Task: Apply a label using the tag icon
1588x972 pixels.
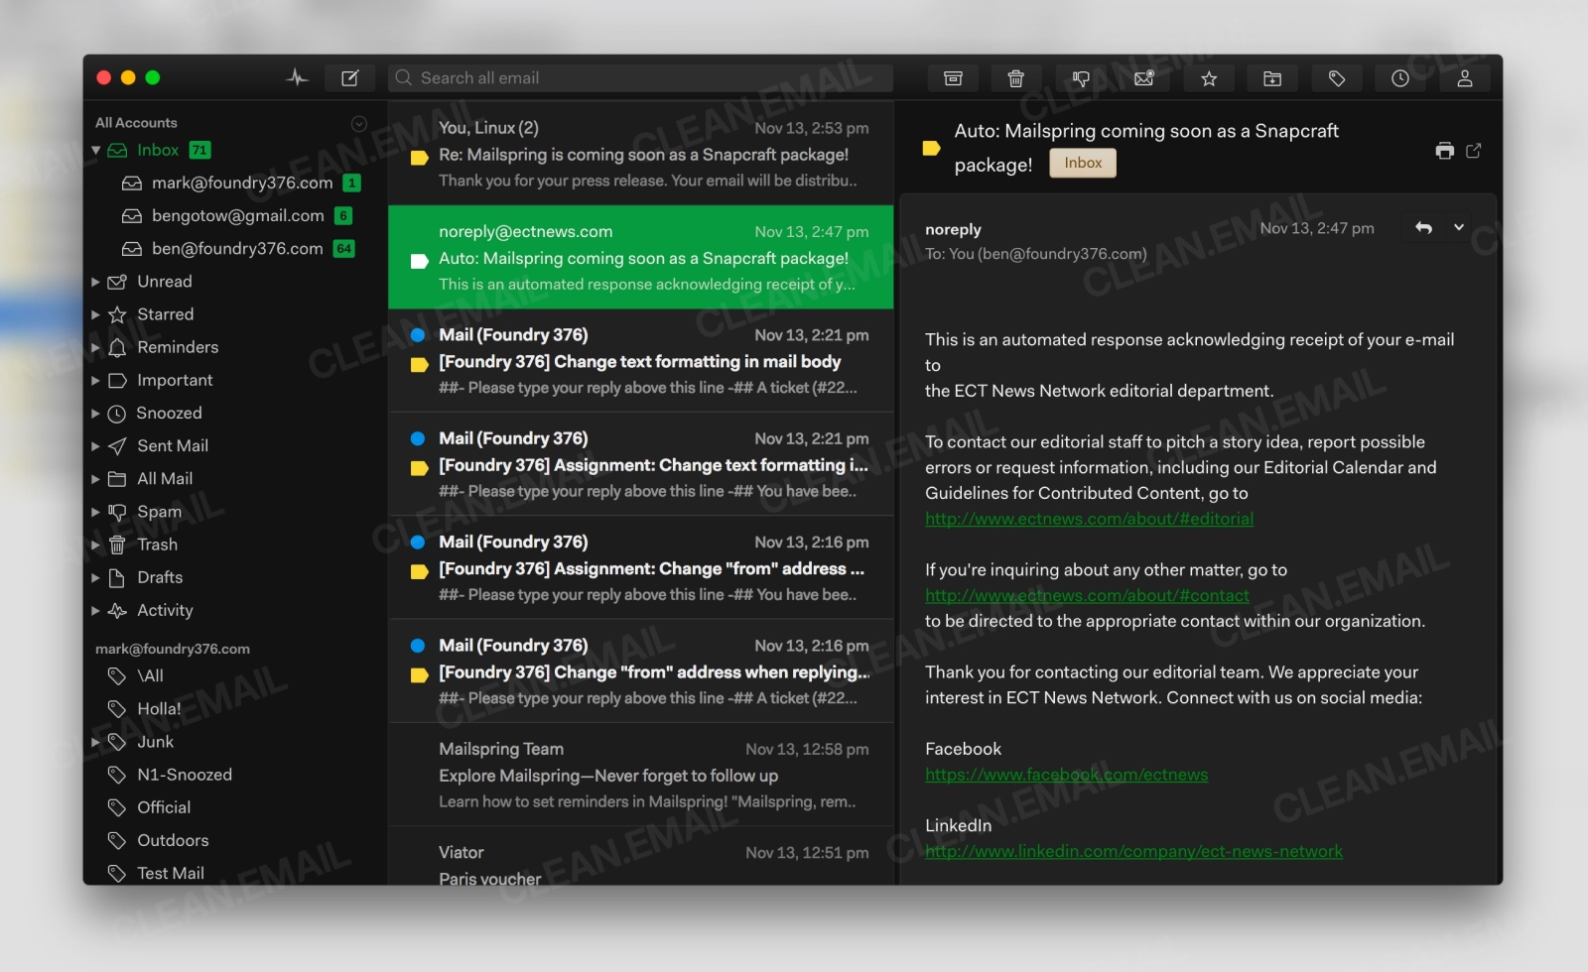Action: [1336, 78]
